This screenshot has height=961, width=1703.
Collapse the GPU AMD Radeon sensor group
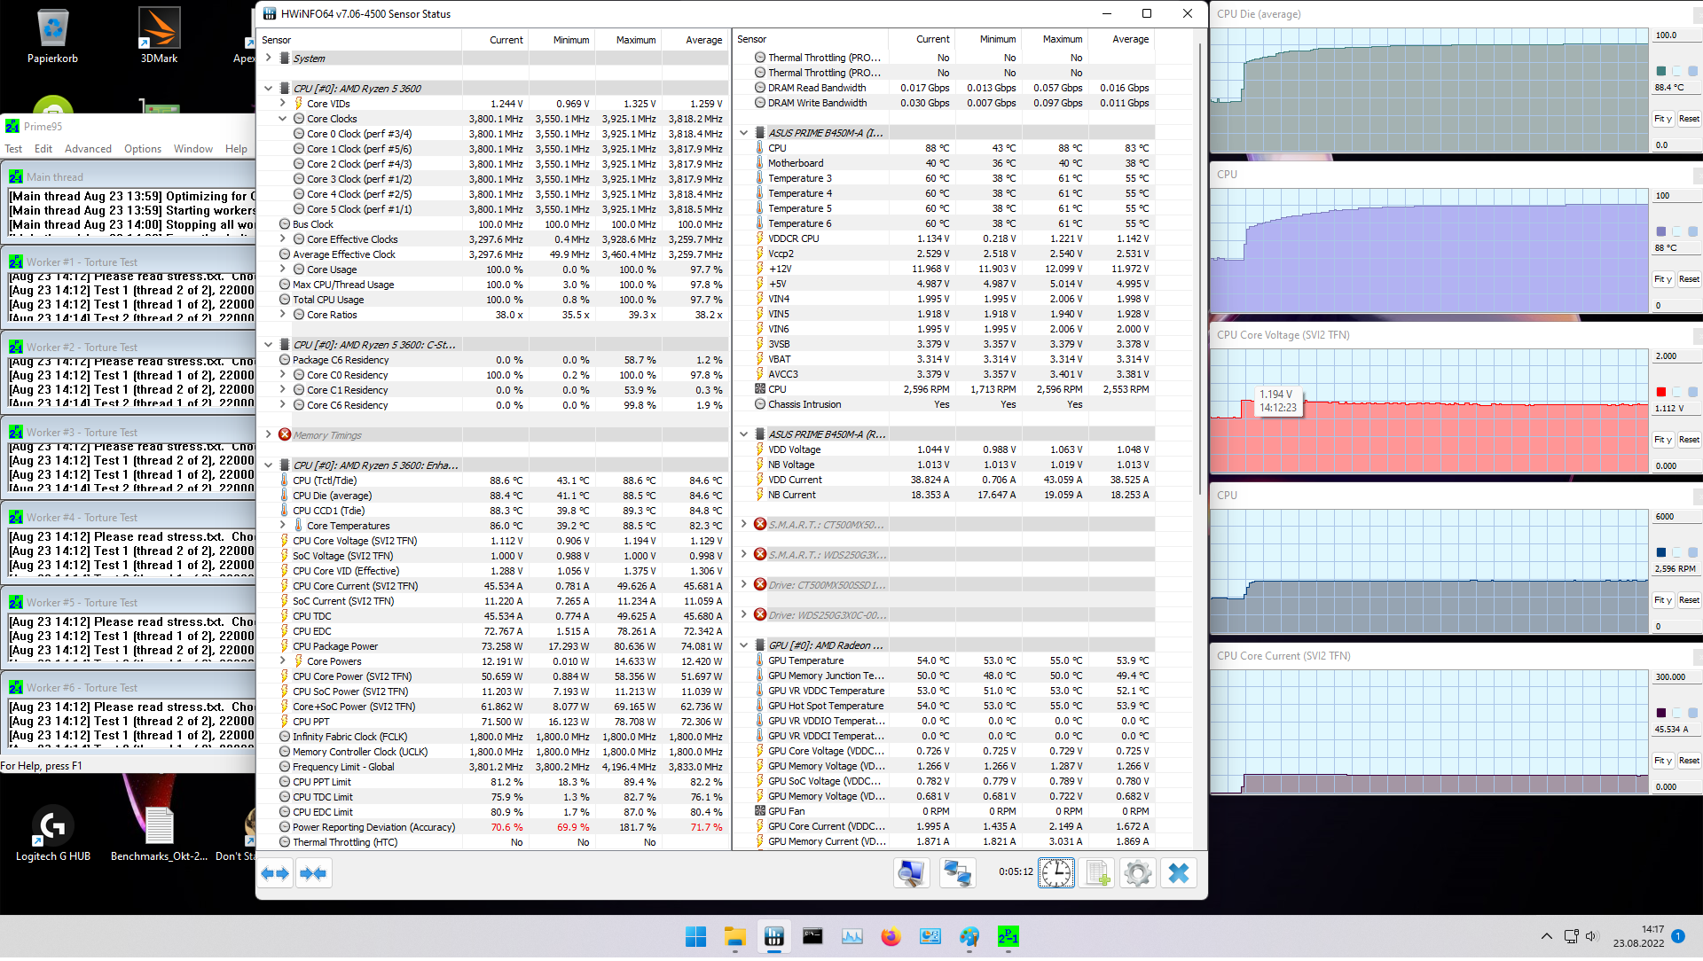pos(744,645)
